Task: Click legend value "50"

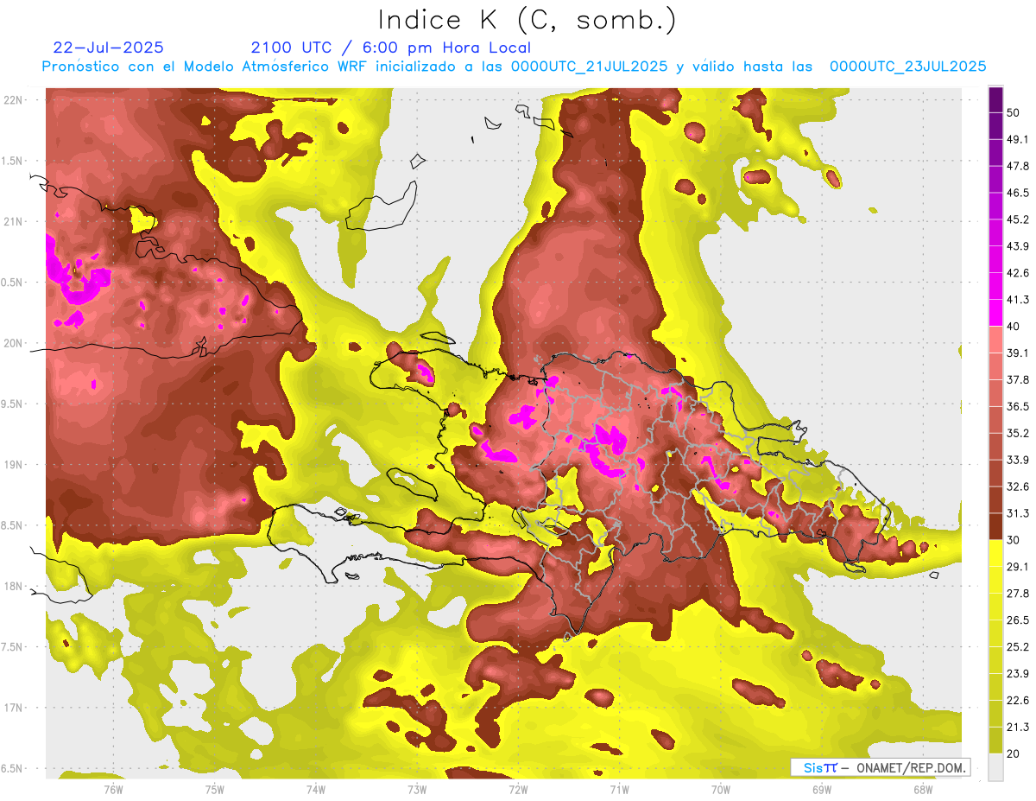Action: (x=1014, y=112)
